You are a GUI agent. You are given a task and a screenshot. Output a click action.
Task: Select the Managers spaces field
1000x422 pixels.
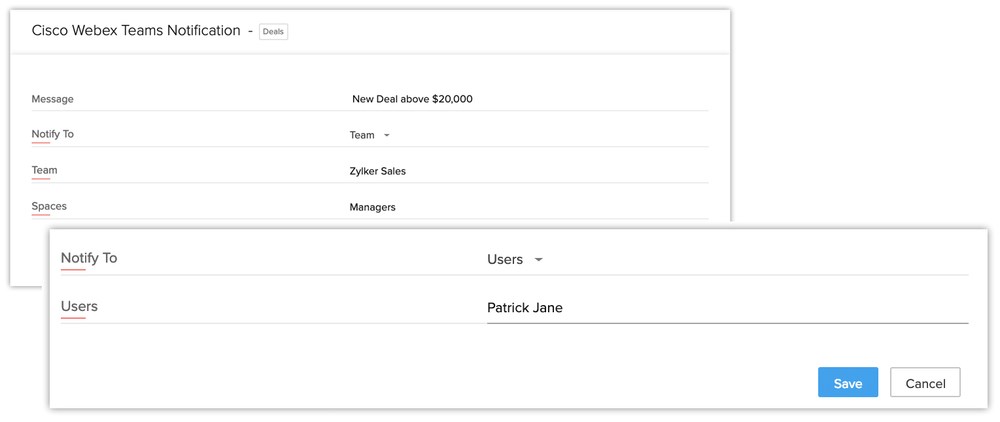[373, 207]
